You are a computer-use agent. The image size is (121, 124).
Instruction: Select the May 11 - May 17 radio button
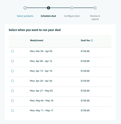[12, 111]
